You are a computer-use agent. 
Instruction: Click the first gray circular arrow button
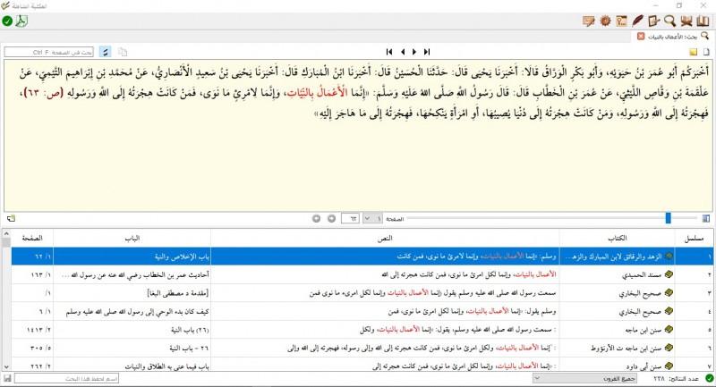pos(317,219)
